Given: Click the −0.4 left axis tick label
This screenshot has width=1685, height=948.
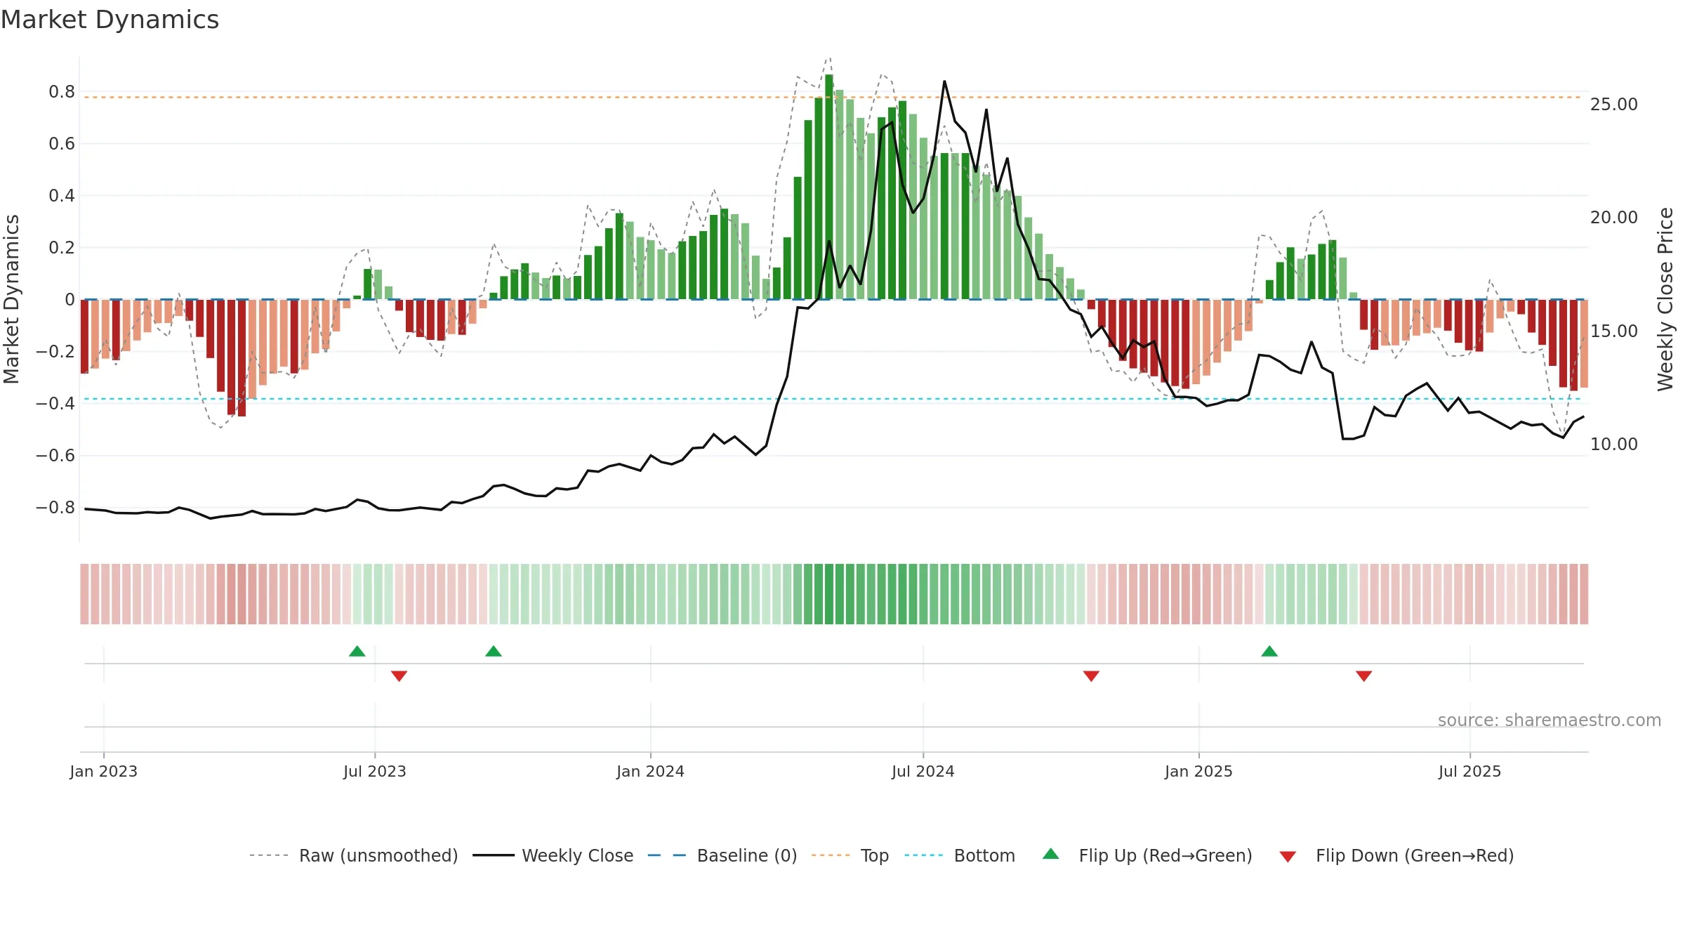Looking at the screenshot, I should (x=55, y=404).
